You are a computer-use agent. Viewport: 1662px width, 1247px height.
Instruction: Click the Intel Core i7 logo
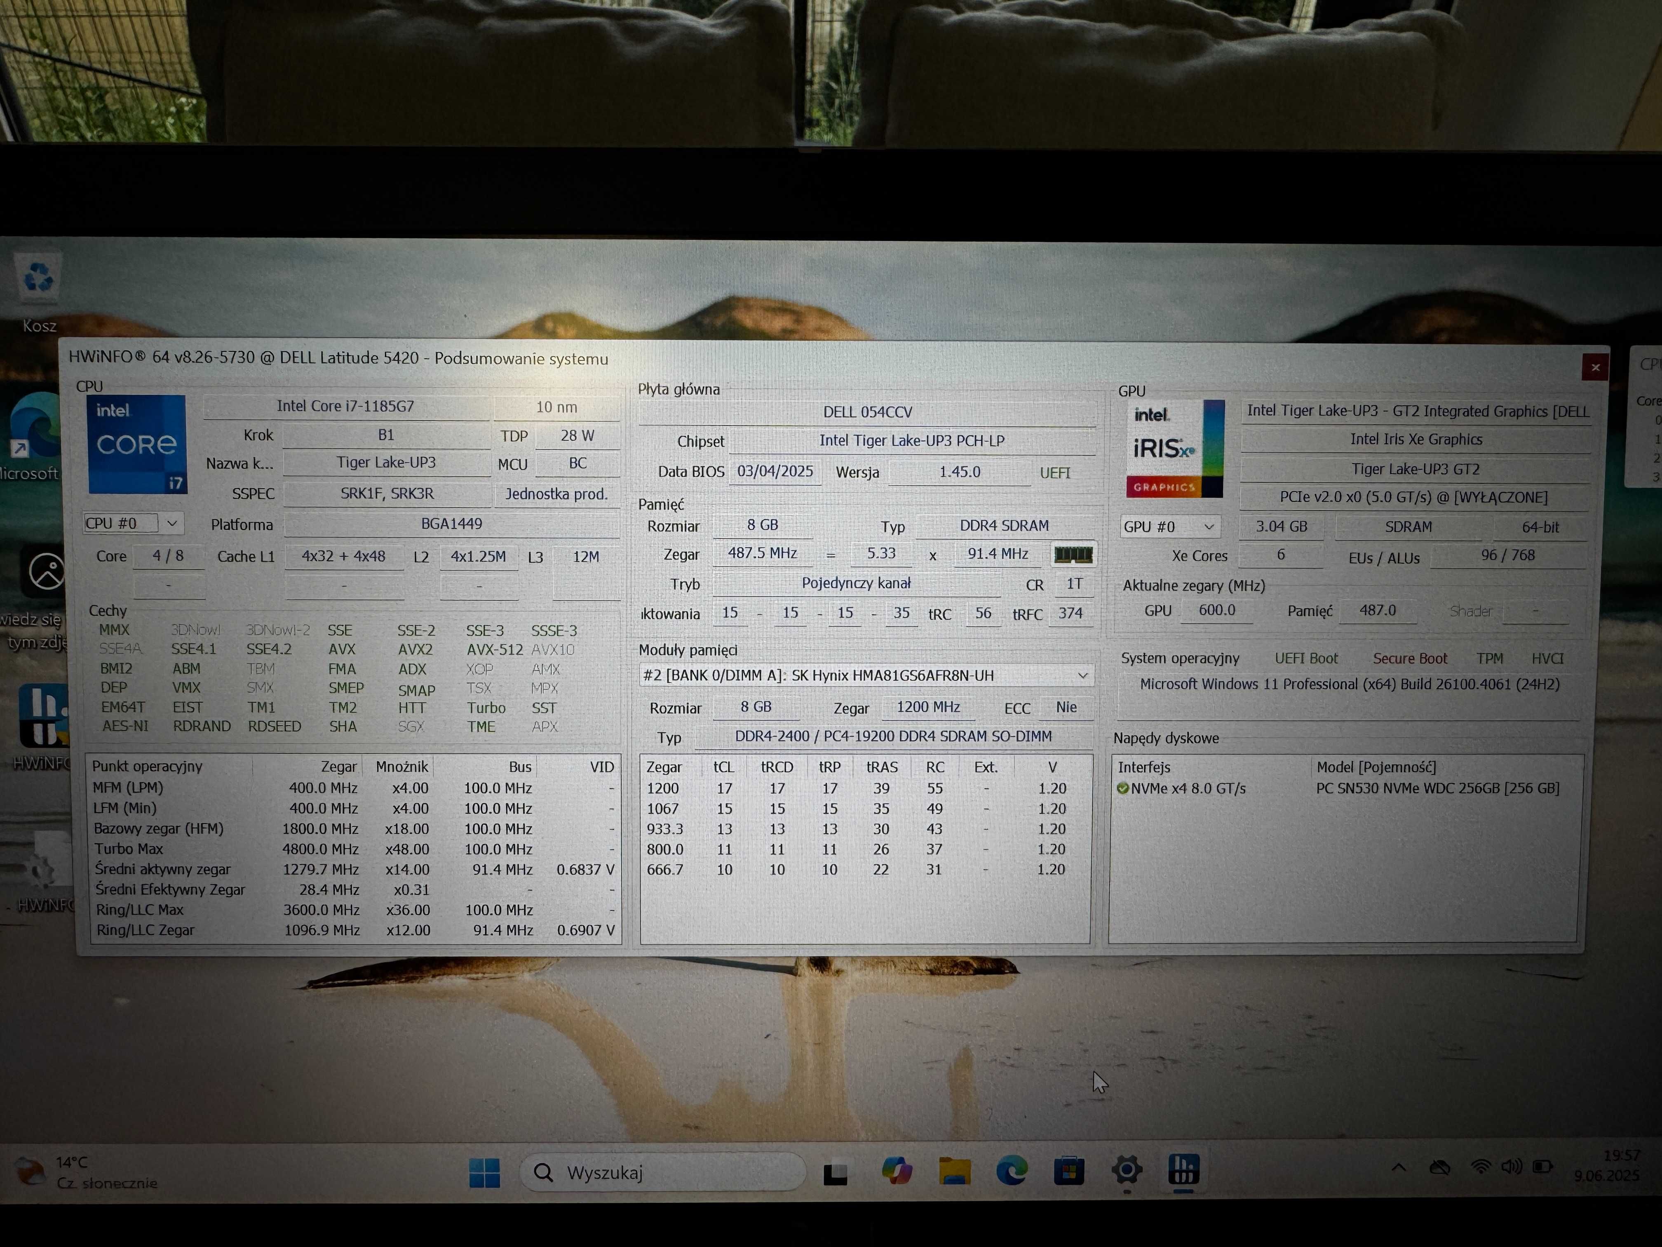click(x=137, y=444)
